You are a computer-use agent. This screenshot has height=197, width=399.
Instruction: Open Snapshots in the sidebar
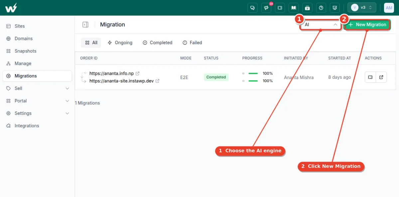point(37,51)
